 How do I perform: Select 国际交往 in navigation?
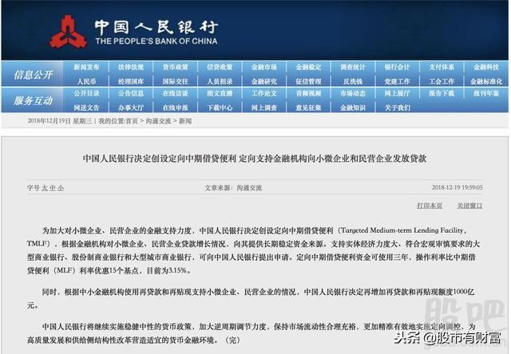(x=176, y=81)
